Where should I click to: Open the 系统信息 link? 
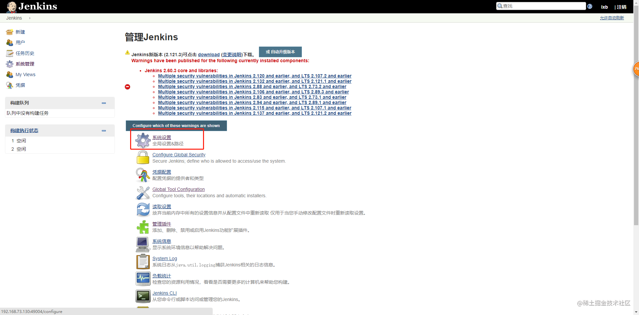pos(162,241)
